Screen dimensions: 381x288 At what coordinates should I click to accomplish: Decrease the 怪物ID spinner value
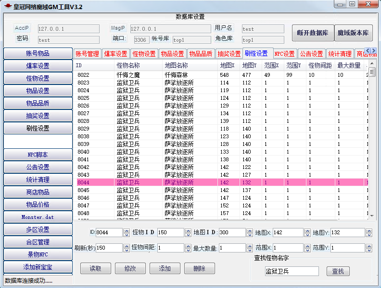188,235
